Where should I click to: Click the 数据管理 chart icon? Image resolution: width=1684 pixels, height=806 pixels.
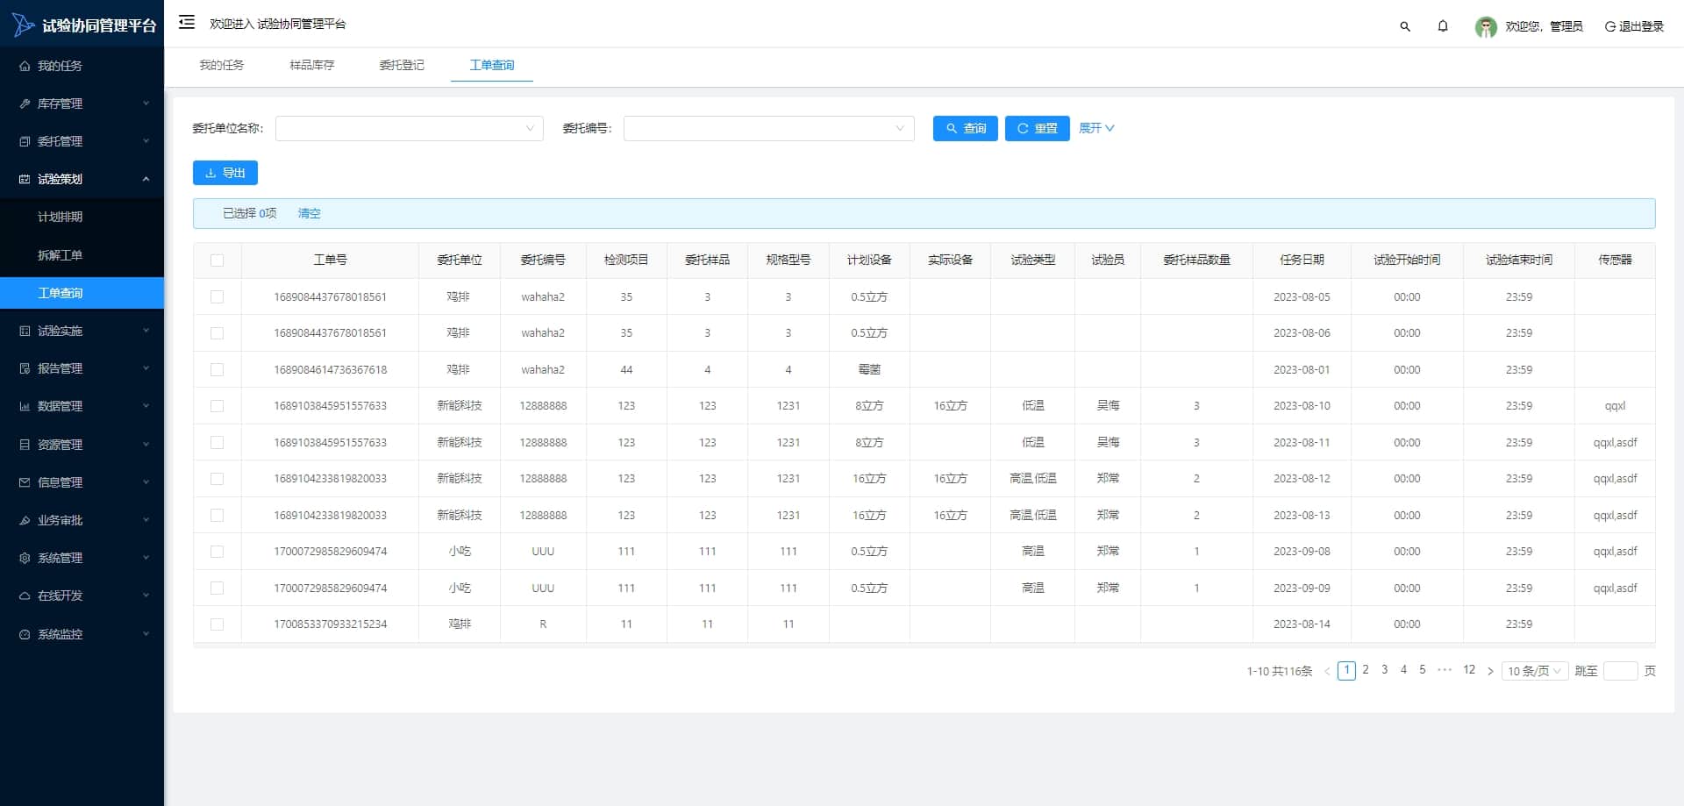25,406
